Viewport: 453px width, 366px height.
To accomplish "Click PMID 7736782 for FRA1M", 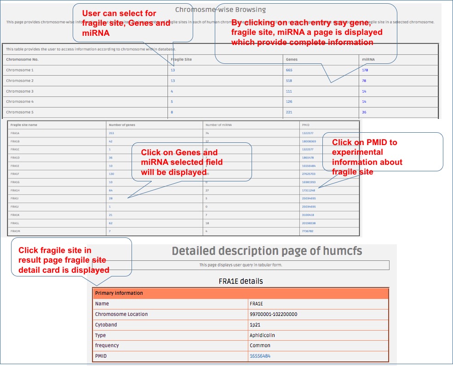I will coord(309,231).
